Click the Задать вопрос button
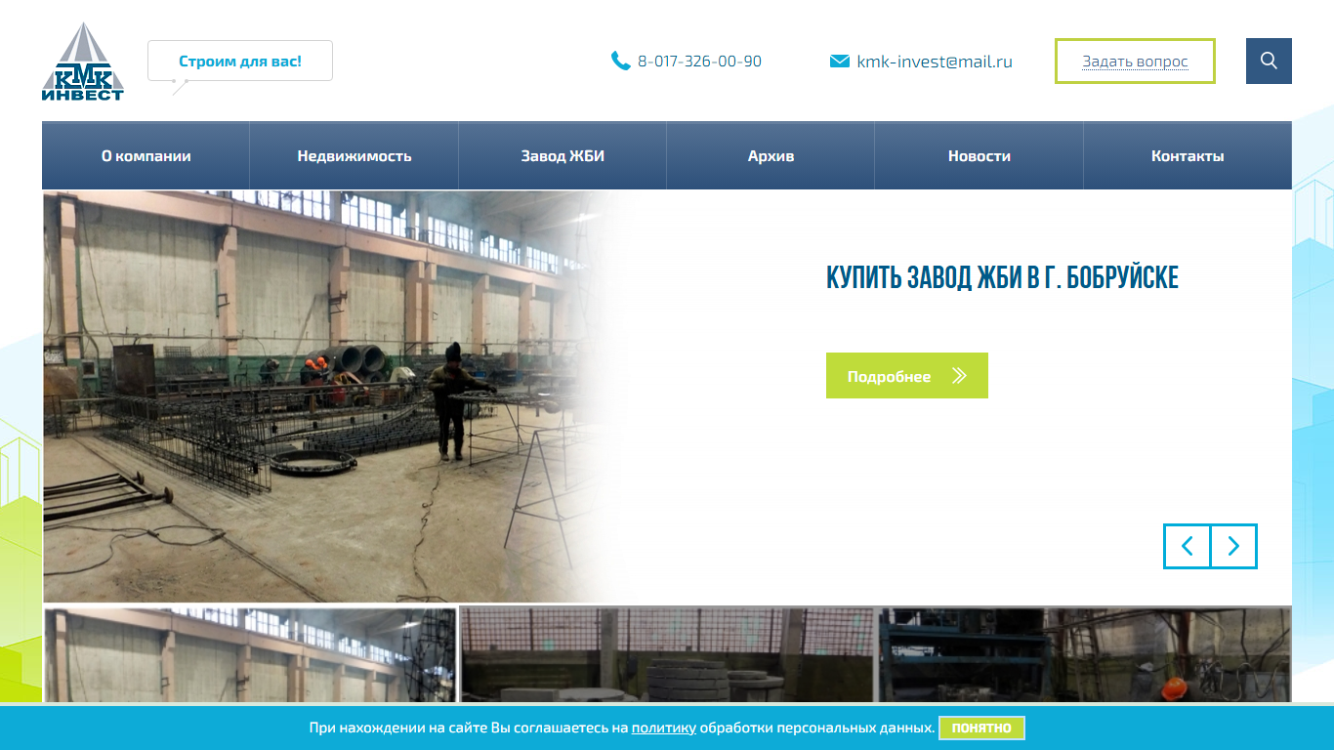 [1135, 61]
